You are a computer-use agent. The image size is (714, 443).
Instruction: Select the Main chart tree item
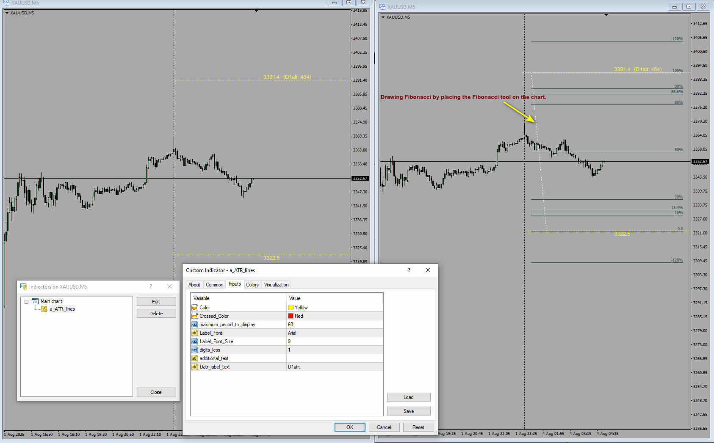point(51,301)
